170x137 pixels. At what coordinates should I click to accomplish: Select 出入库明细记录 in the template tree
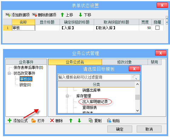click(x=95, y=102)
